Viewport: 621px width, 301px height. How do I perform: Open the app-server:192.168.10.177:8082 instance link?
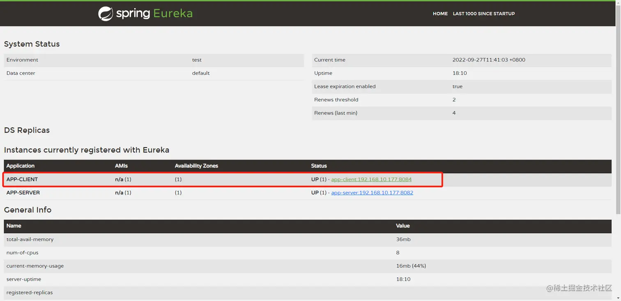coord(372,192)
